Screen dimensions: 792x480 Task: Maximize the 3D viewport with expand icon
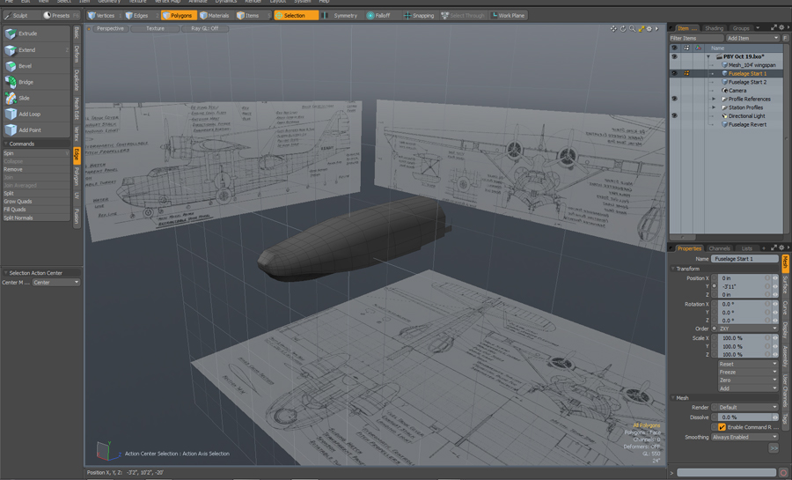pyautogui.click(x=641, y=29)
